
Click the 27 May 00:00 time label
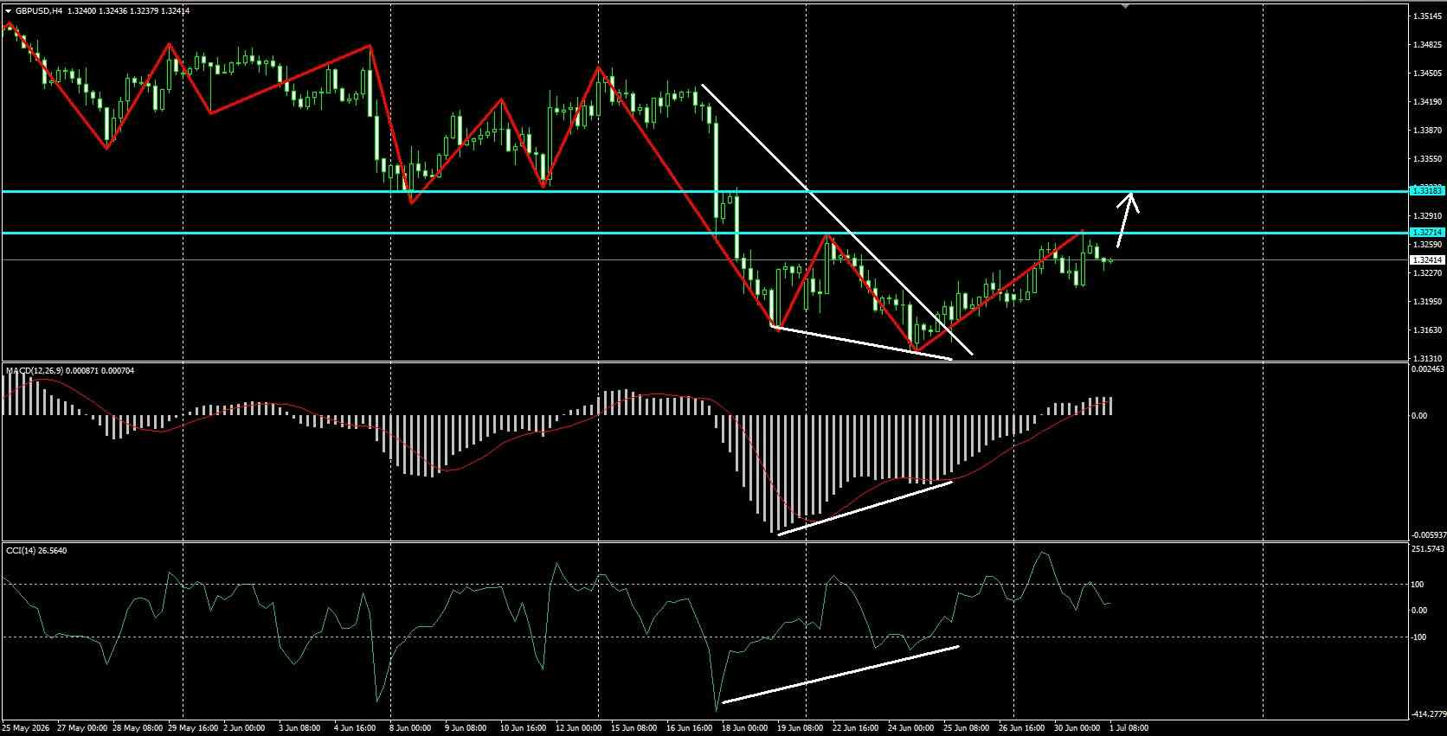82,728
